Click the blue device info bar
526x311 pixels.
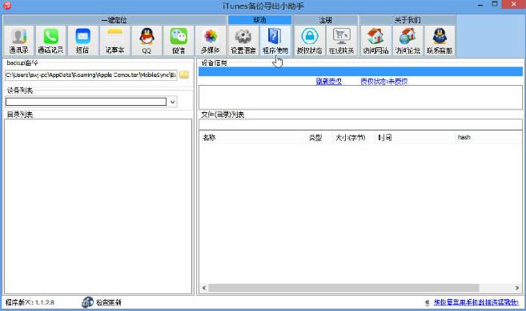tap(360, 71)
